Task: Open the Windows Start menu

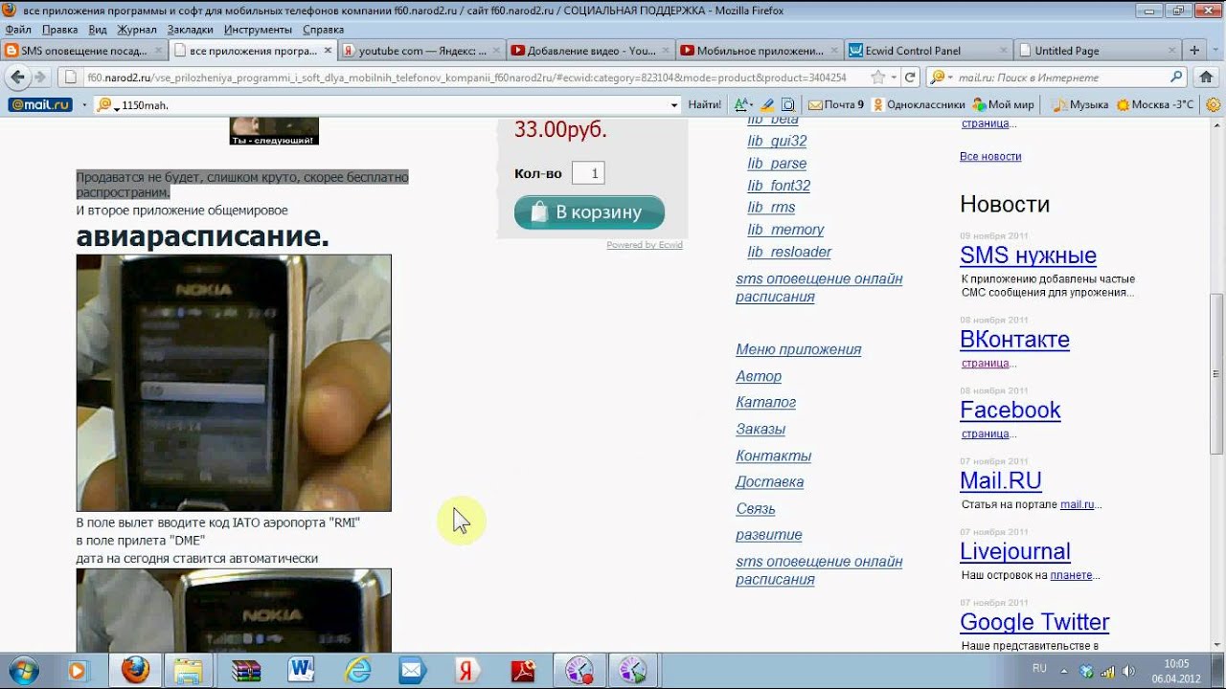Action: click(23, 671)
